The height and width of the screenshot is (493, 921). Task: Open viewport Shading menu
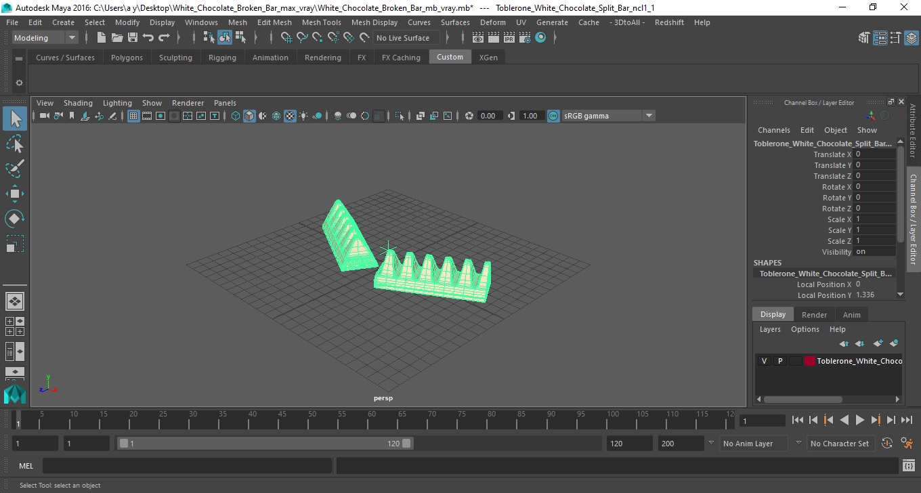click(78, 103)
